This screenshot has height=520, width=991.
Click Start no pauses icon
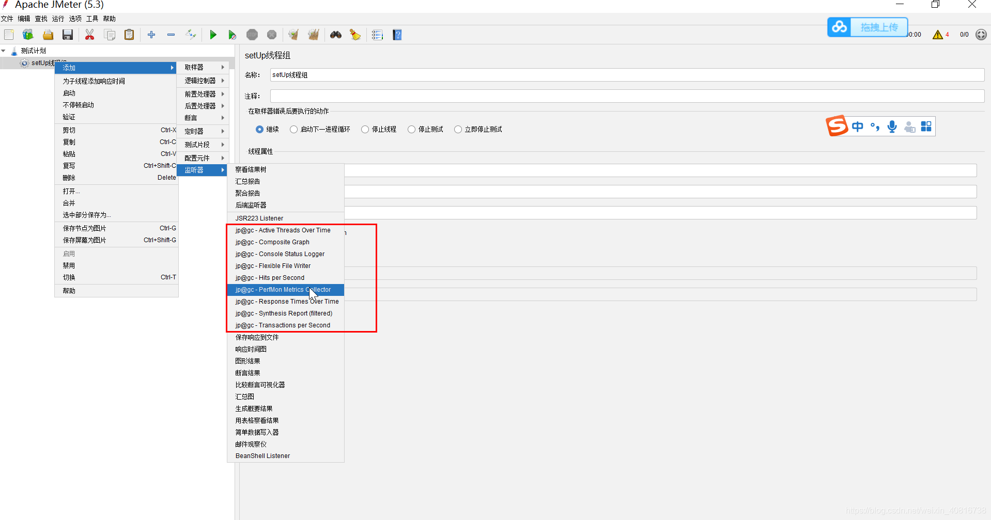(233, 35)
